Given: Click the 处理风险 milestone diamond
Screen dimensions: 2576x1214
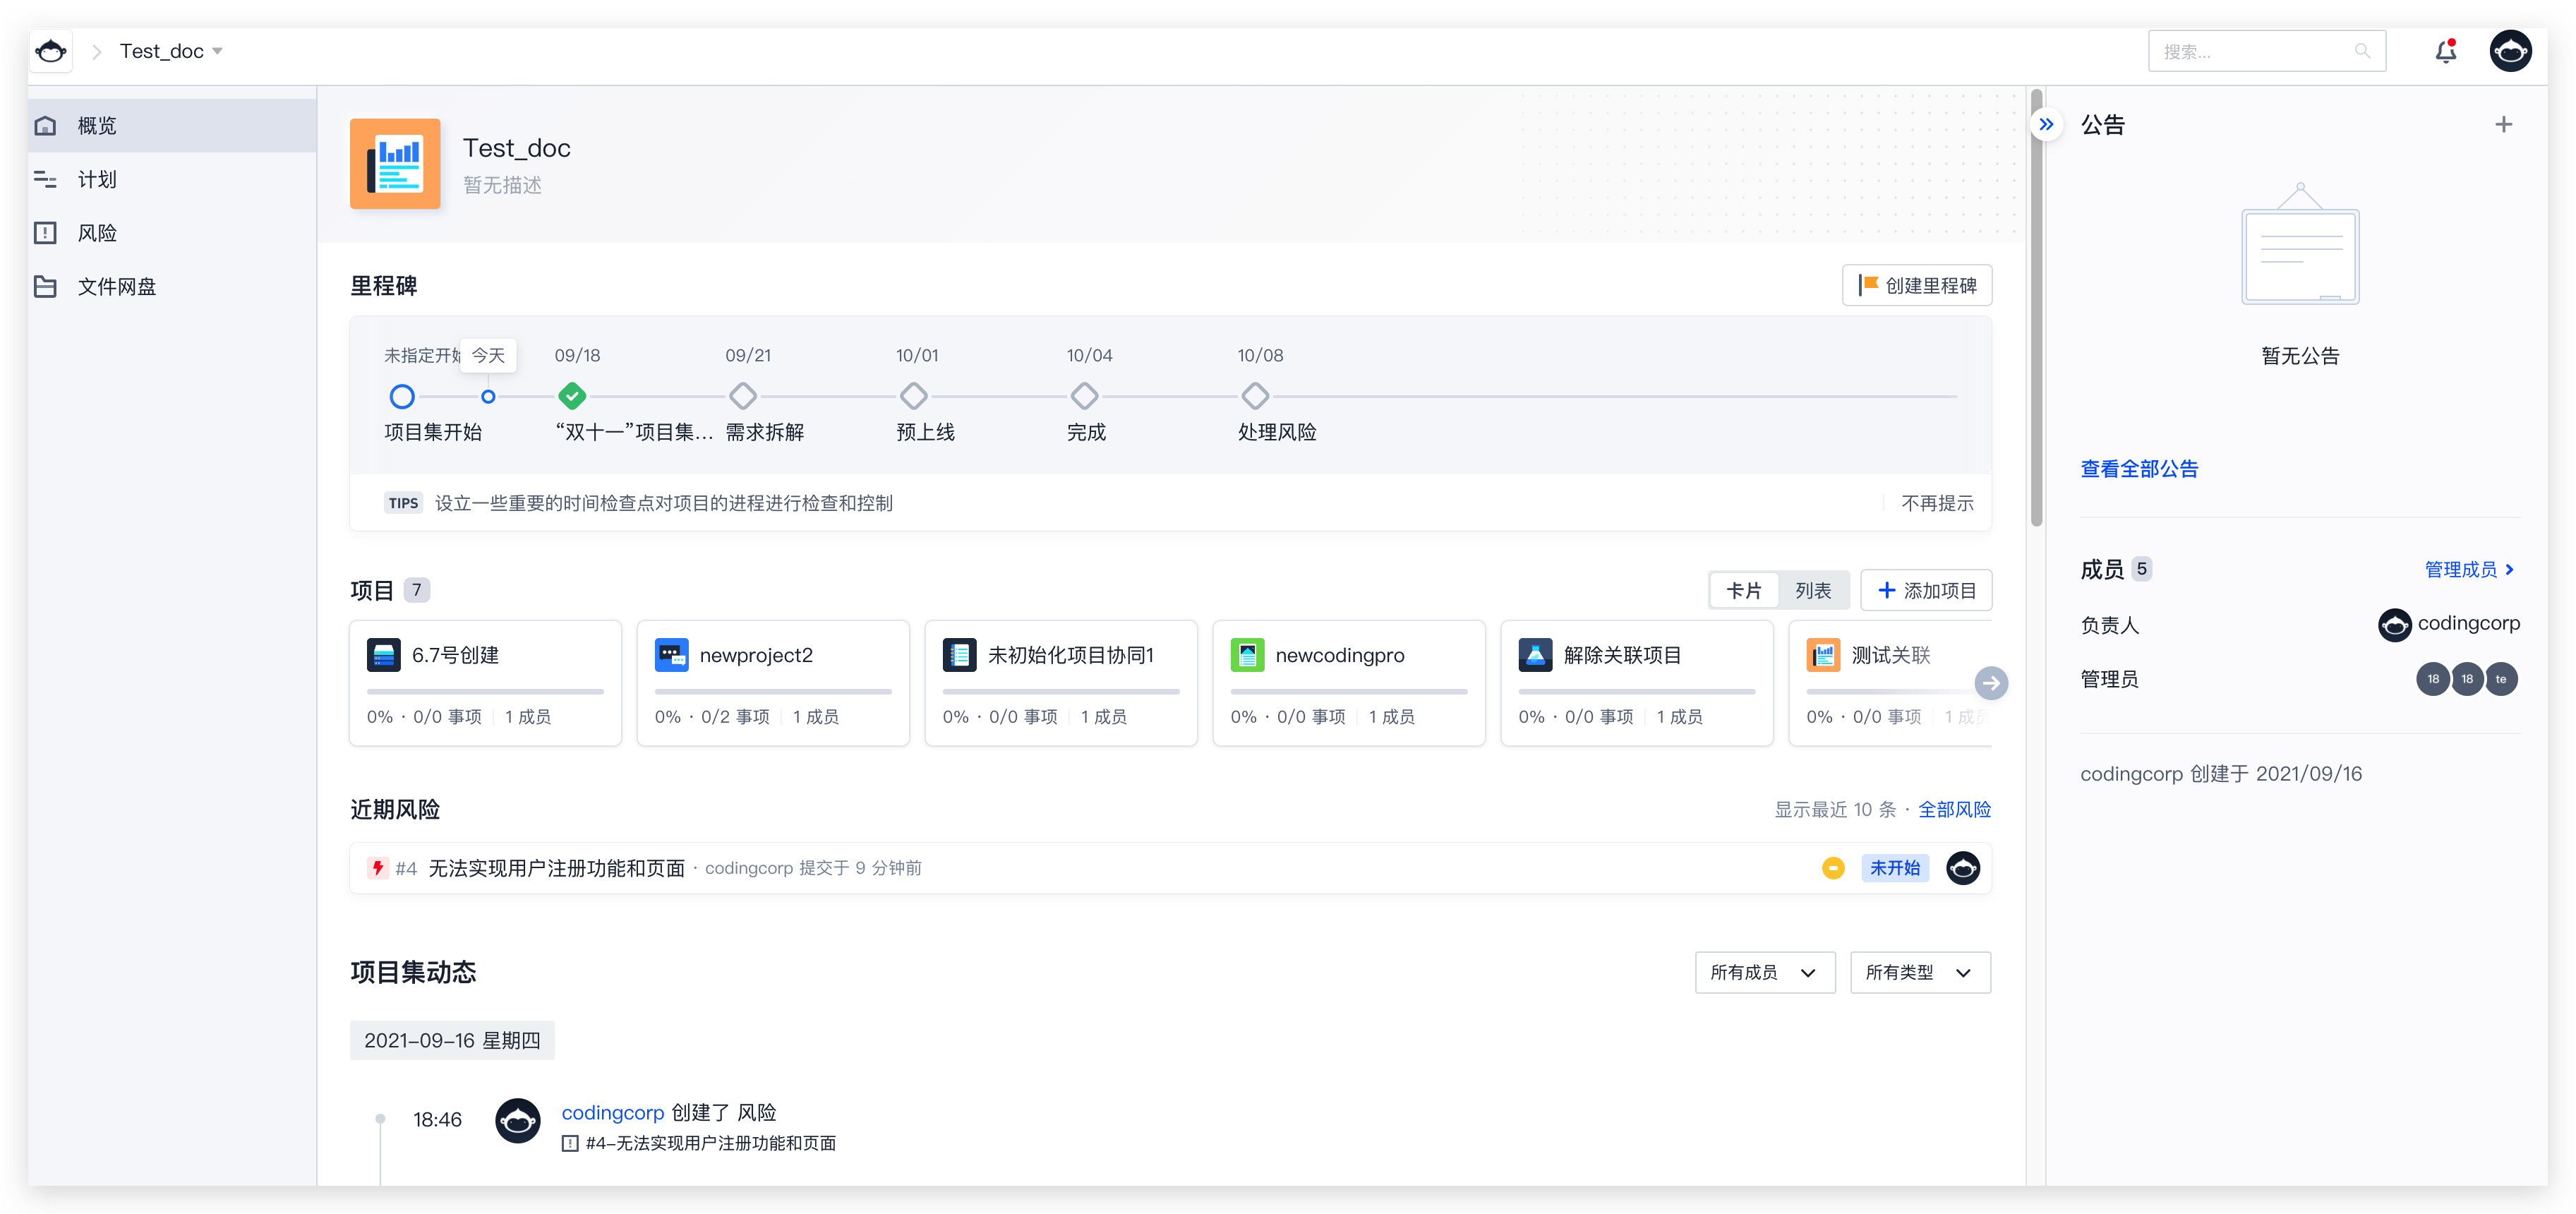Looking at the screenshot, I should click(x=1255, y=396).
